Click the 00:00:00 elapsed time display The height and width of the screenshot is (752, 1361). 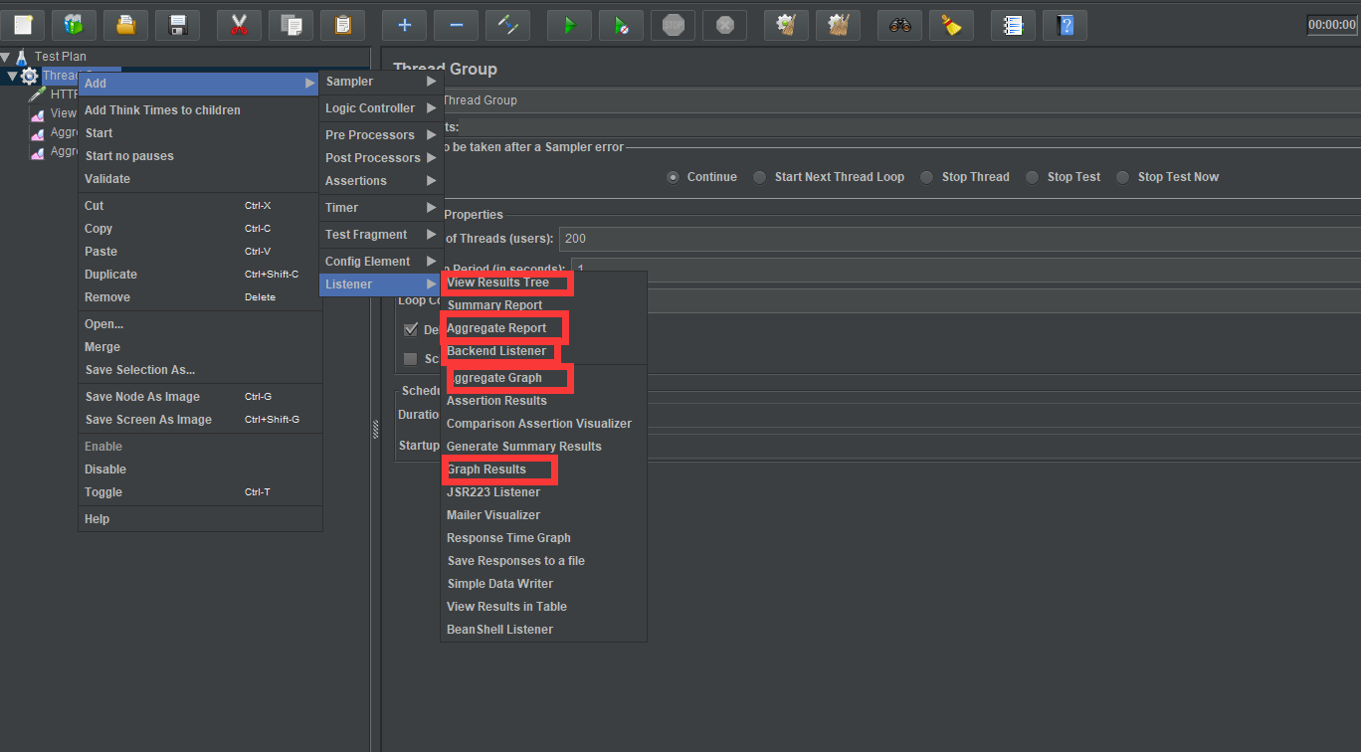(1331, 25)
